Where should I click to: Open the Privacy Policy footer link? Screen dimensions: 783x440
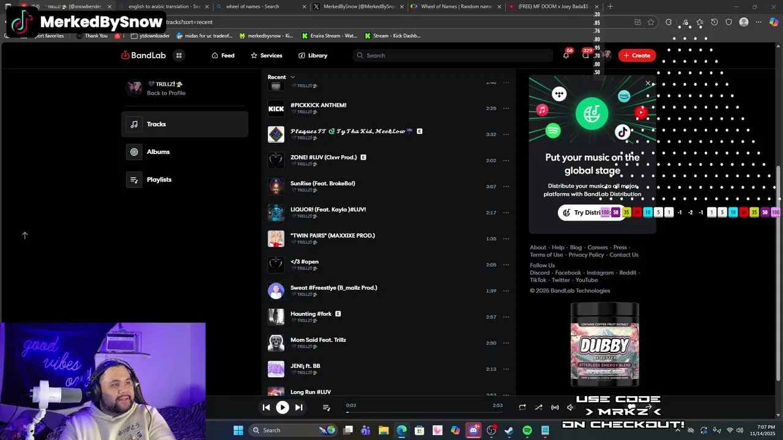click(586, 255)
